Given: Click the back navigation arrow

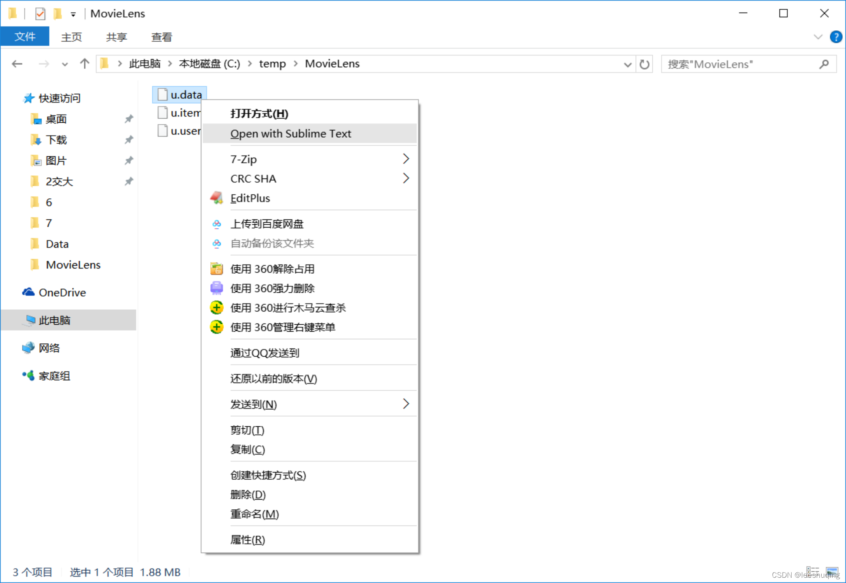Looking at the screenshot, I should tap(17, 64).
